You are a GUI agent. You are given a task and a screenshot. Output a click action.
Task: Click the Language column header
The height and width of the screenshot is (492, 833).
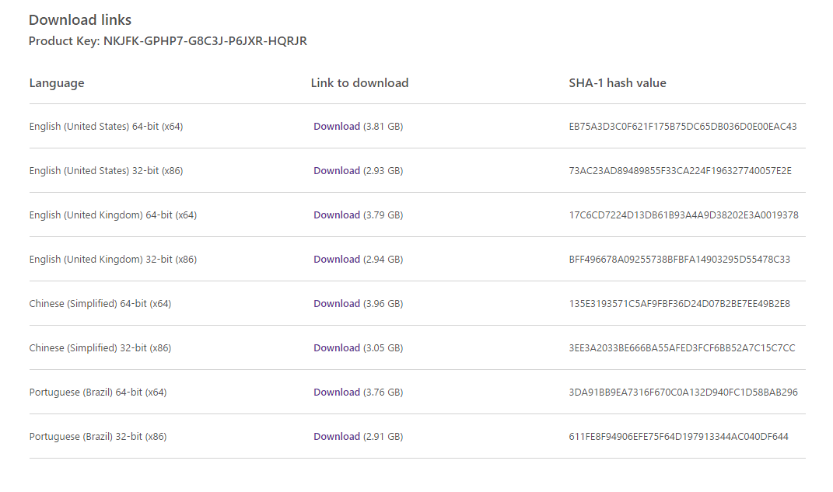coord(57,82)
